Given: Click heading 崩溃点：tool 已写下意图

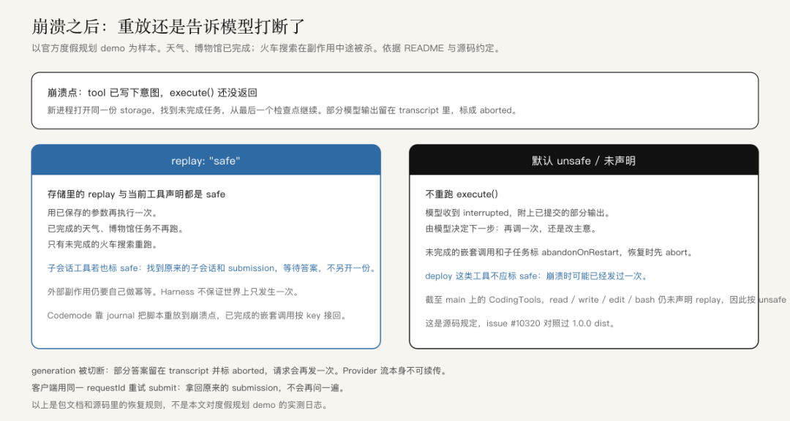Looking at the screenshot, I should [152, 93].
